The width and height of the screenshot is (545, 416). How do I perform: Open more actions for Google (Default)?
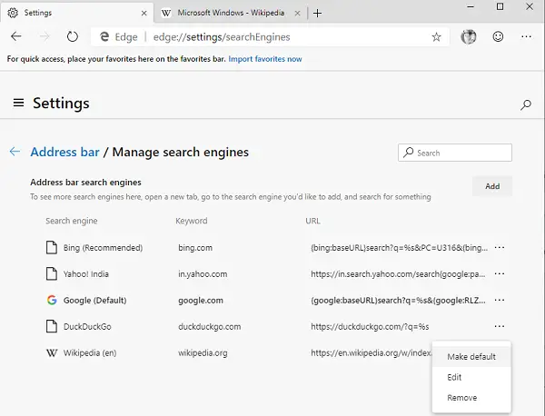click(499, 300)
